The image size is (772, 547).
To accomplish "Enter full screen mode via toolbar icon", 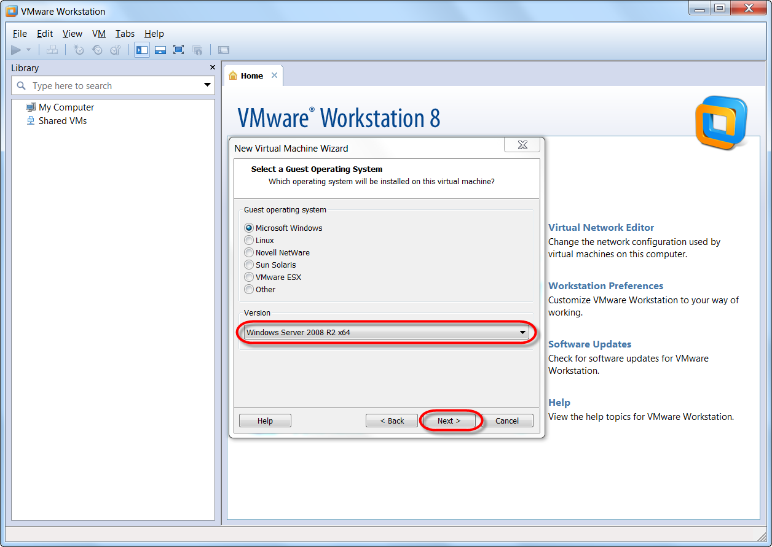I will click(179, 50).
